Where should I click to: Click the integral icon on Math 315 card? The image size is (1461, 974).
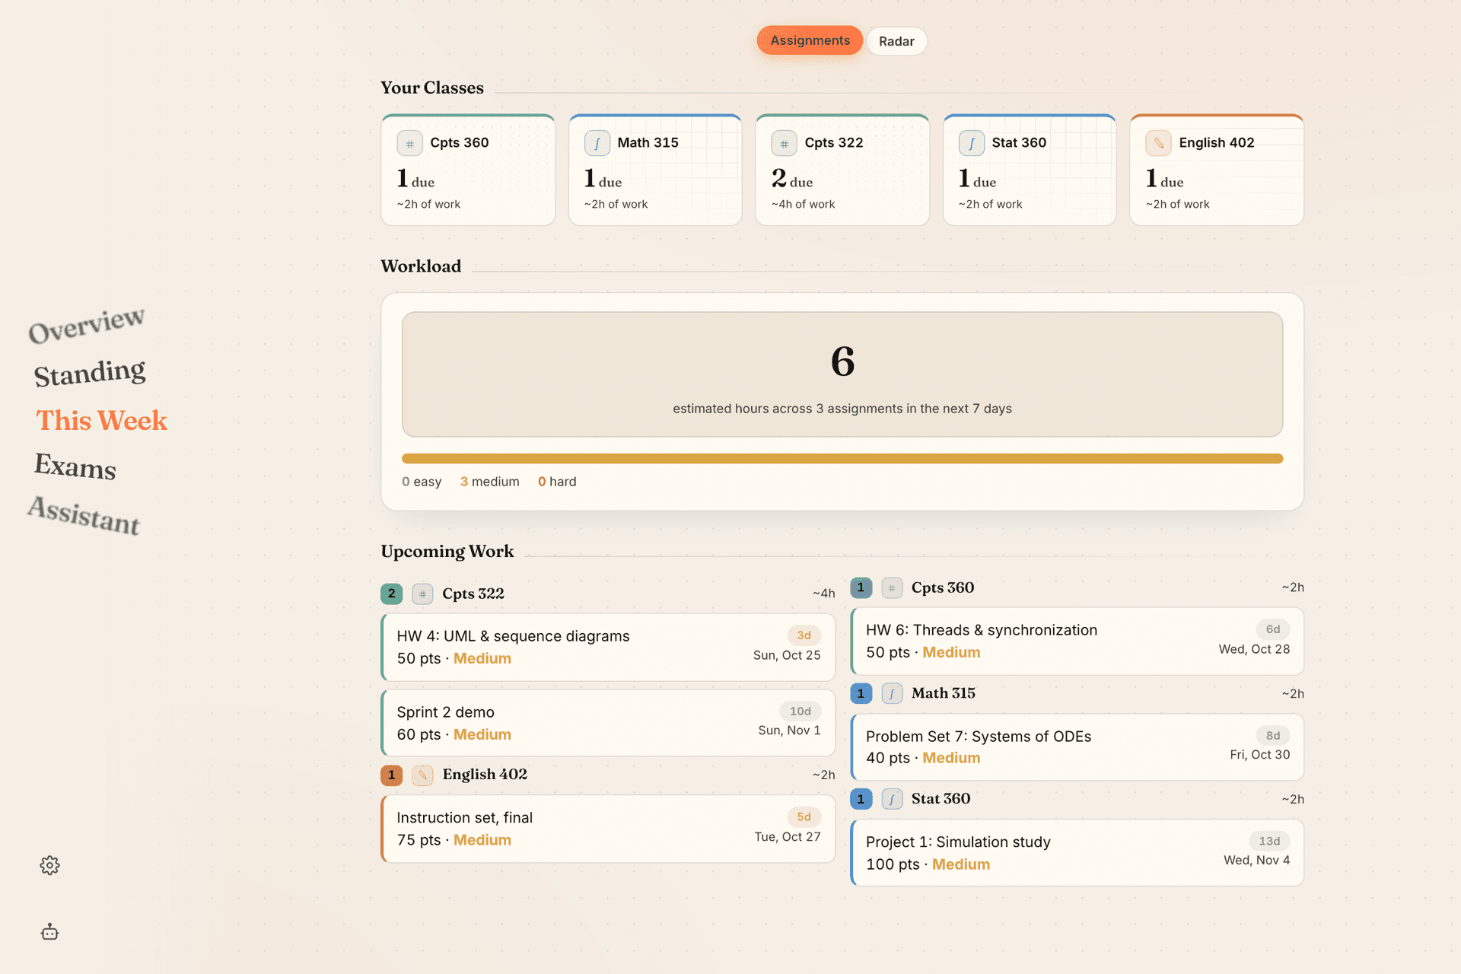pyautogui.click(x=597, y=143)
